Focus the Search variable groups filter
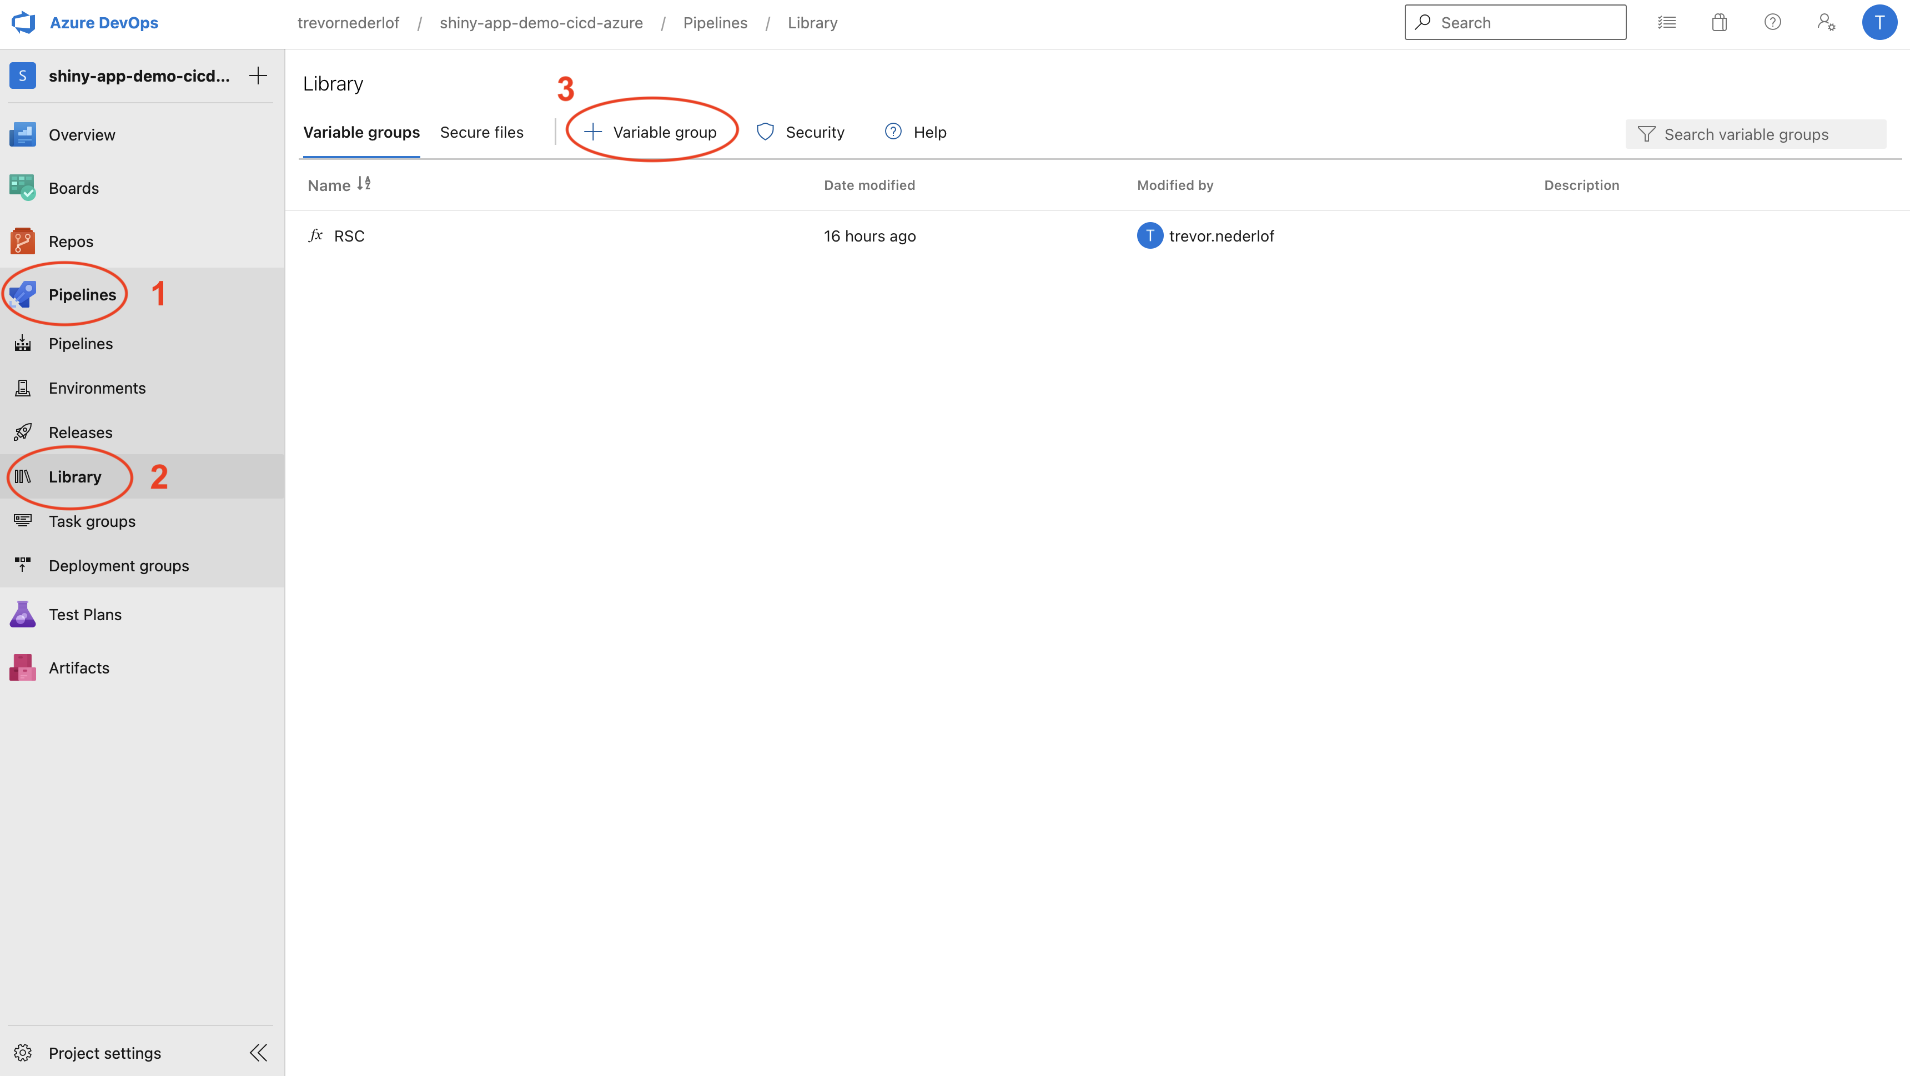The image size is (1910, 1076). (x=1755, y=134)
